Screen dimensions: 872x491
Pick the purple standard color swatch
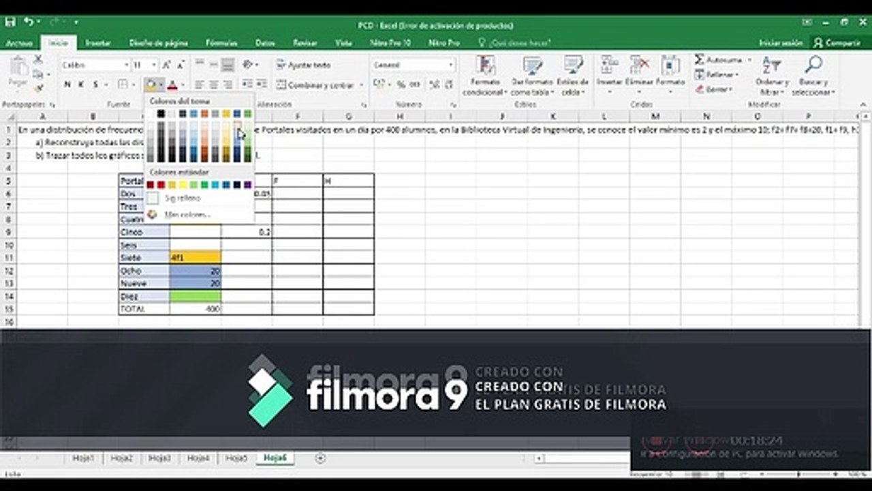[x=247, y=185]
